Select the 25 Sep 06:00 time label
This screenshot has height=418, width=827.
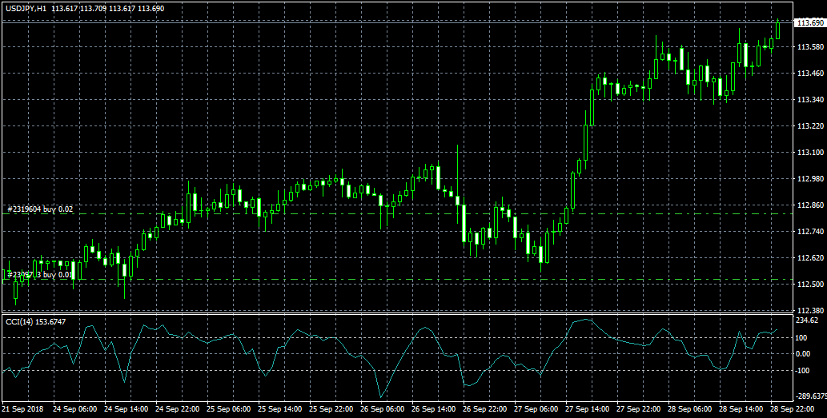click(228, 408)
